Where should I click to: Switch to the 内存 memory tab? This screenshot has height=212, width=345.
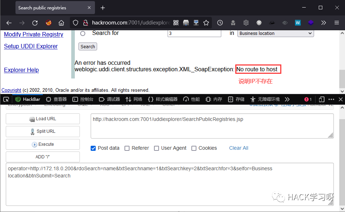(x=214, y=99)
